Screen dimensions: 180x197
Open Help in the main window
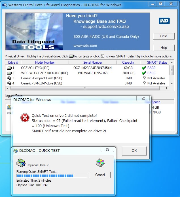point(164,48)
